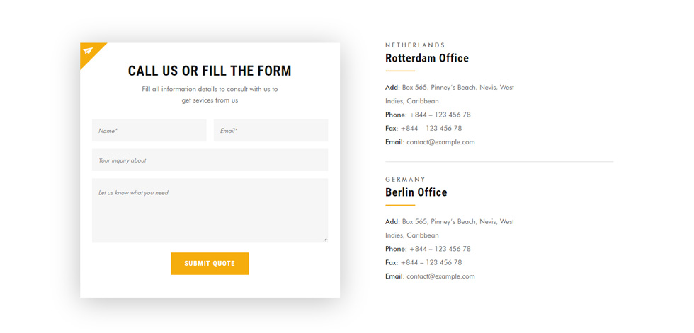The image size is (694, 333).
Task: Open the Berlin office contact@example.com email
Action: [x=440, y=276]
